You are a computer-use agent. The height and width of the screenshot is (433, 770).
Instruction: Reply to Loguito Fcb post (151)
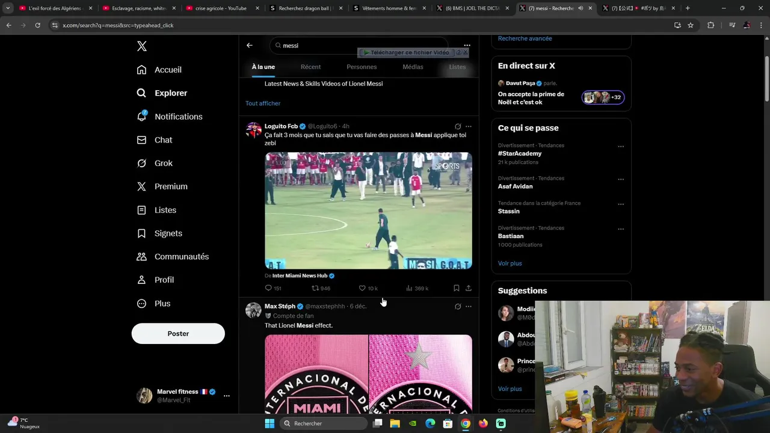tap(273, 288)
